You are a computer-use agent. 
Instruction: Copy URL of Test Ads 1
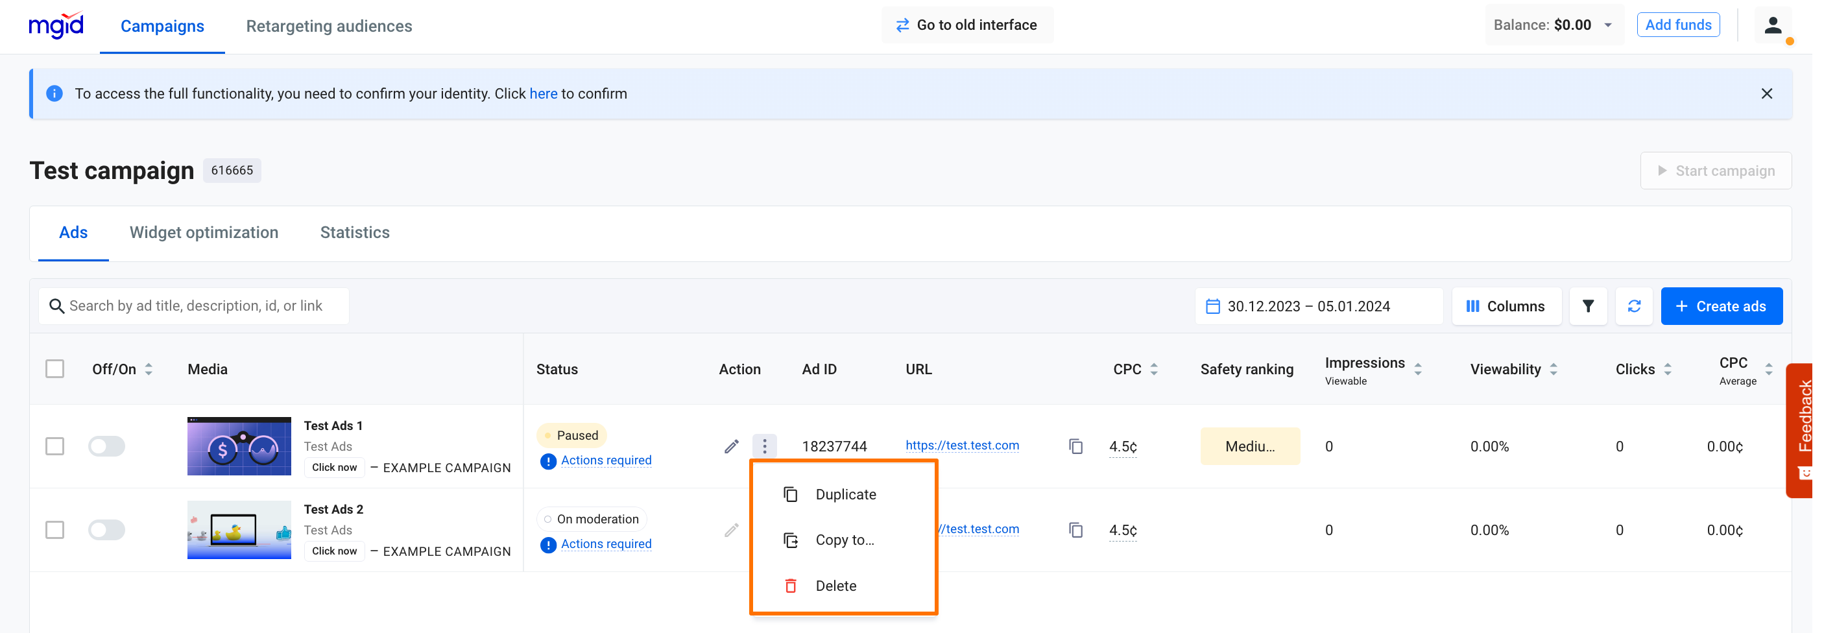[1075, 446]
